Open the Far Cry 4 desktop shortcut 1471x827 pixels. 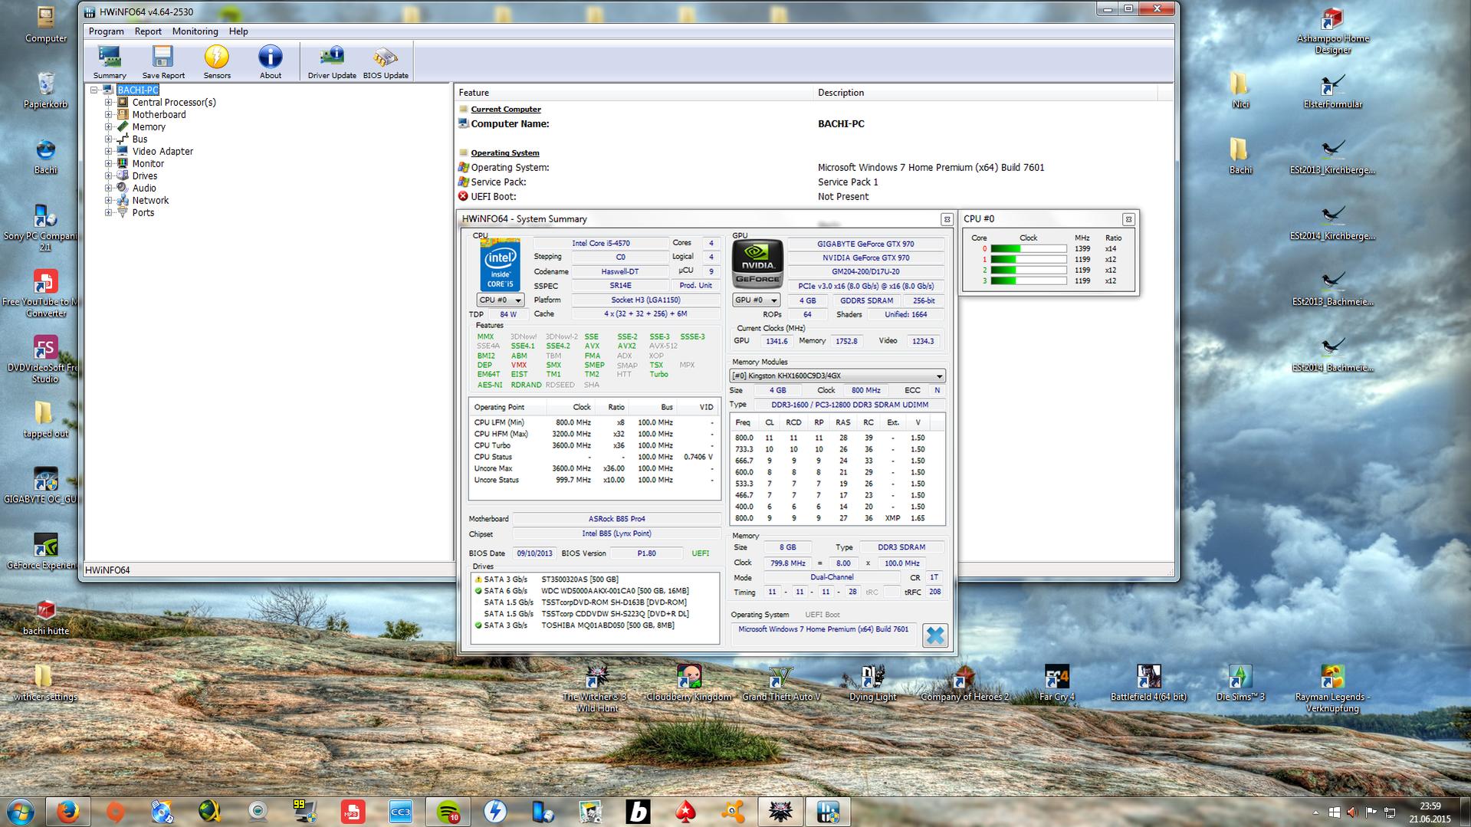[x=1057, y=684]
